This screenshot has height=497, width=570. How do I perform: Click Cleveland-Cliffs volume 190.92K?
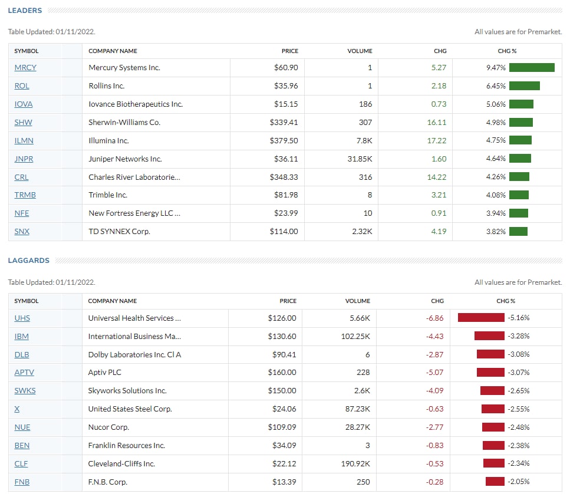coord(355,463)
